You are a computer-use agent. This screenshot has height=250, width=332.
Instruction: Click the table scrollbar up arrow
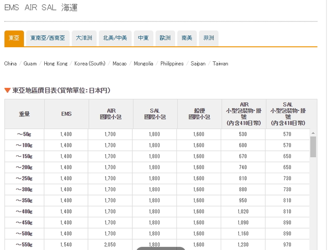tap(313, 133)
